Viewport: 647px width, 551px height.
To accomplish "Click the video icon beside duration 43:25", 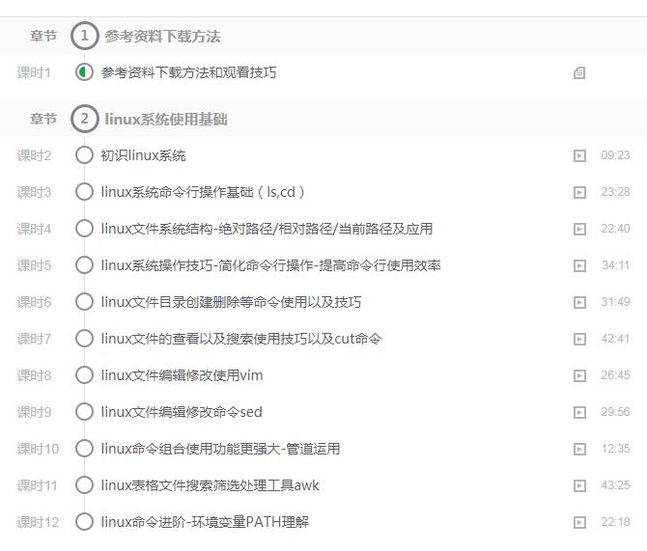I will pos(579,485).
